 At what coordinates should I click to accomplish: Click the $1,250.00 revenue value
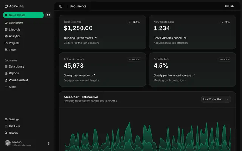click(78, 28)
